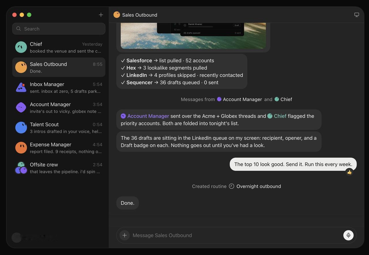
Task: Click the 'LinkedIn → 4 profiles skipped' line
Action: [x=182, y=75]
